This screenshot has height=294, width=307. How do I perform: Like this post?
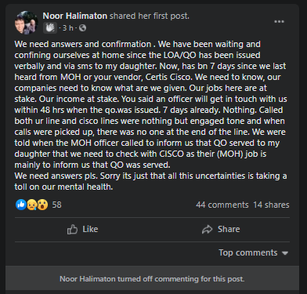pyautogui.click(x=82, y=230)
